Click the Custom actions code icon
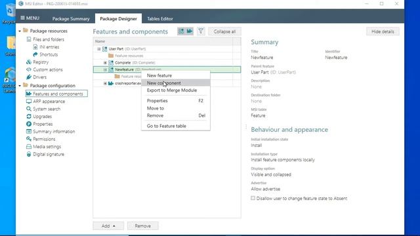The width and height of the screenshot is (420, 236). point(29,69)
